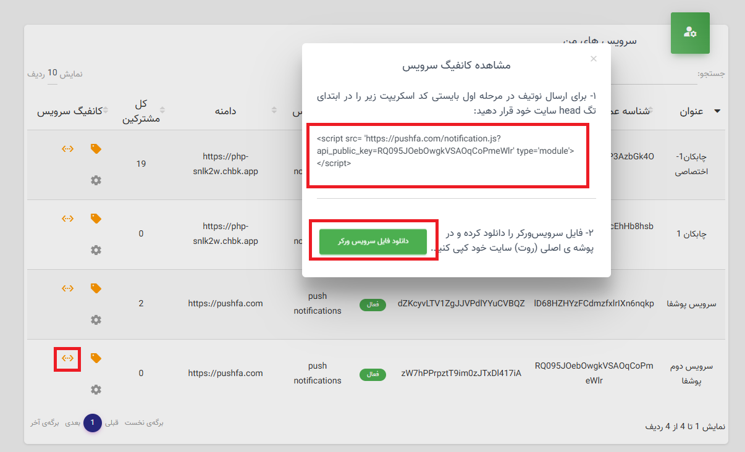Jump to برگه‌ی آخر last page
This screenshot has height=452, width=745.
46,423
